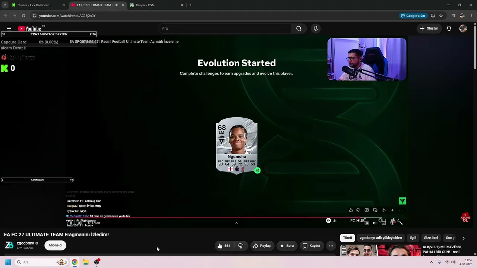This screenshot has width=477, height=268.
Task: Like the video with 564 likes
Action: [x=224, y=246]
